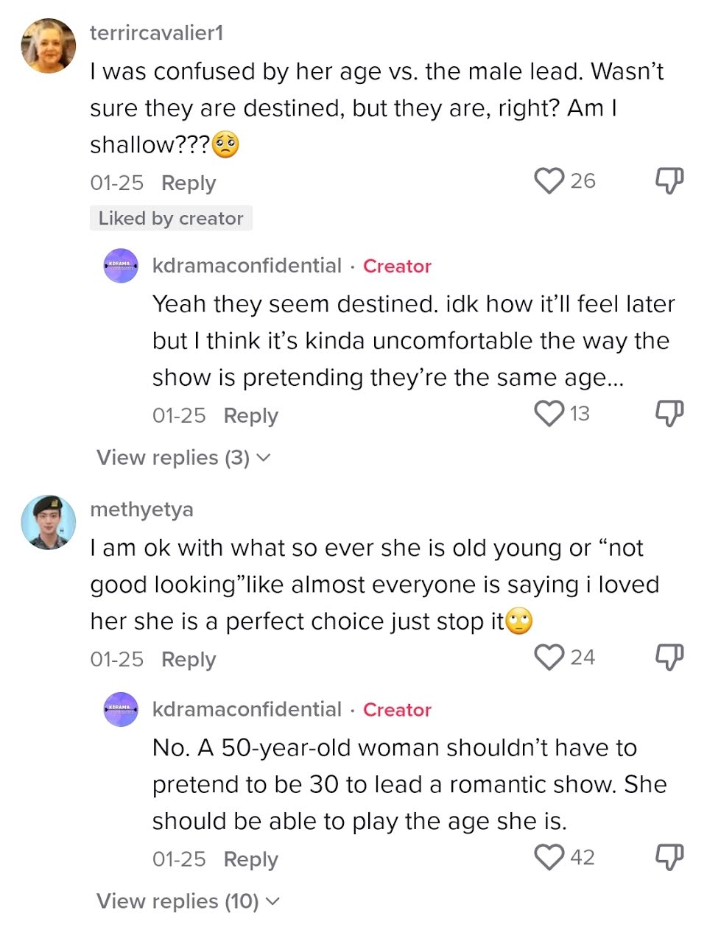Image resolution: width=707 pixels, height=930 pixels.
Task: Like methyetya's comment with the heart
Action: [x=549, y=657]
